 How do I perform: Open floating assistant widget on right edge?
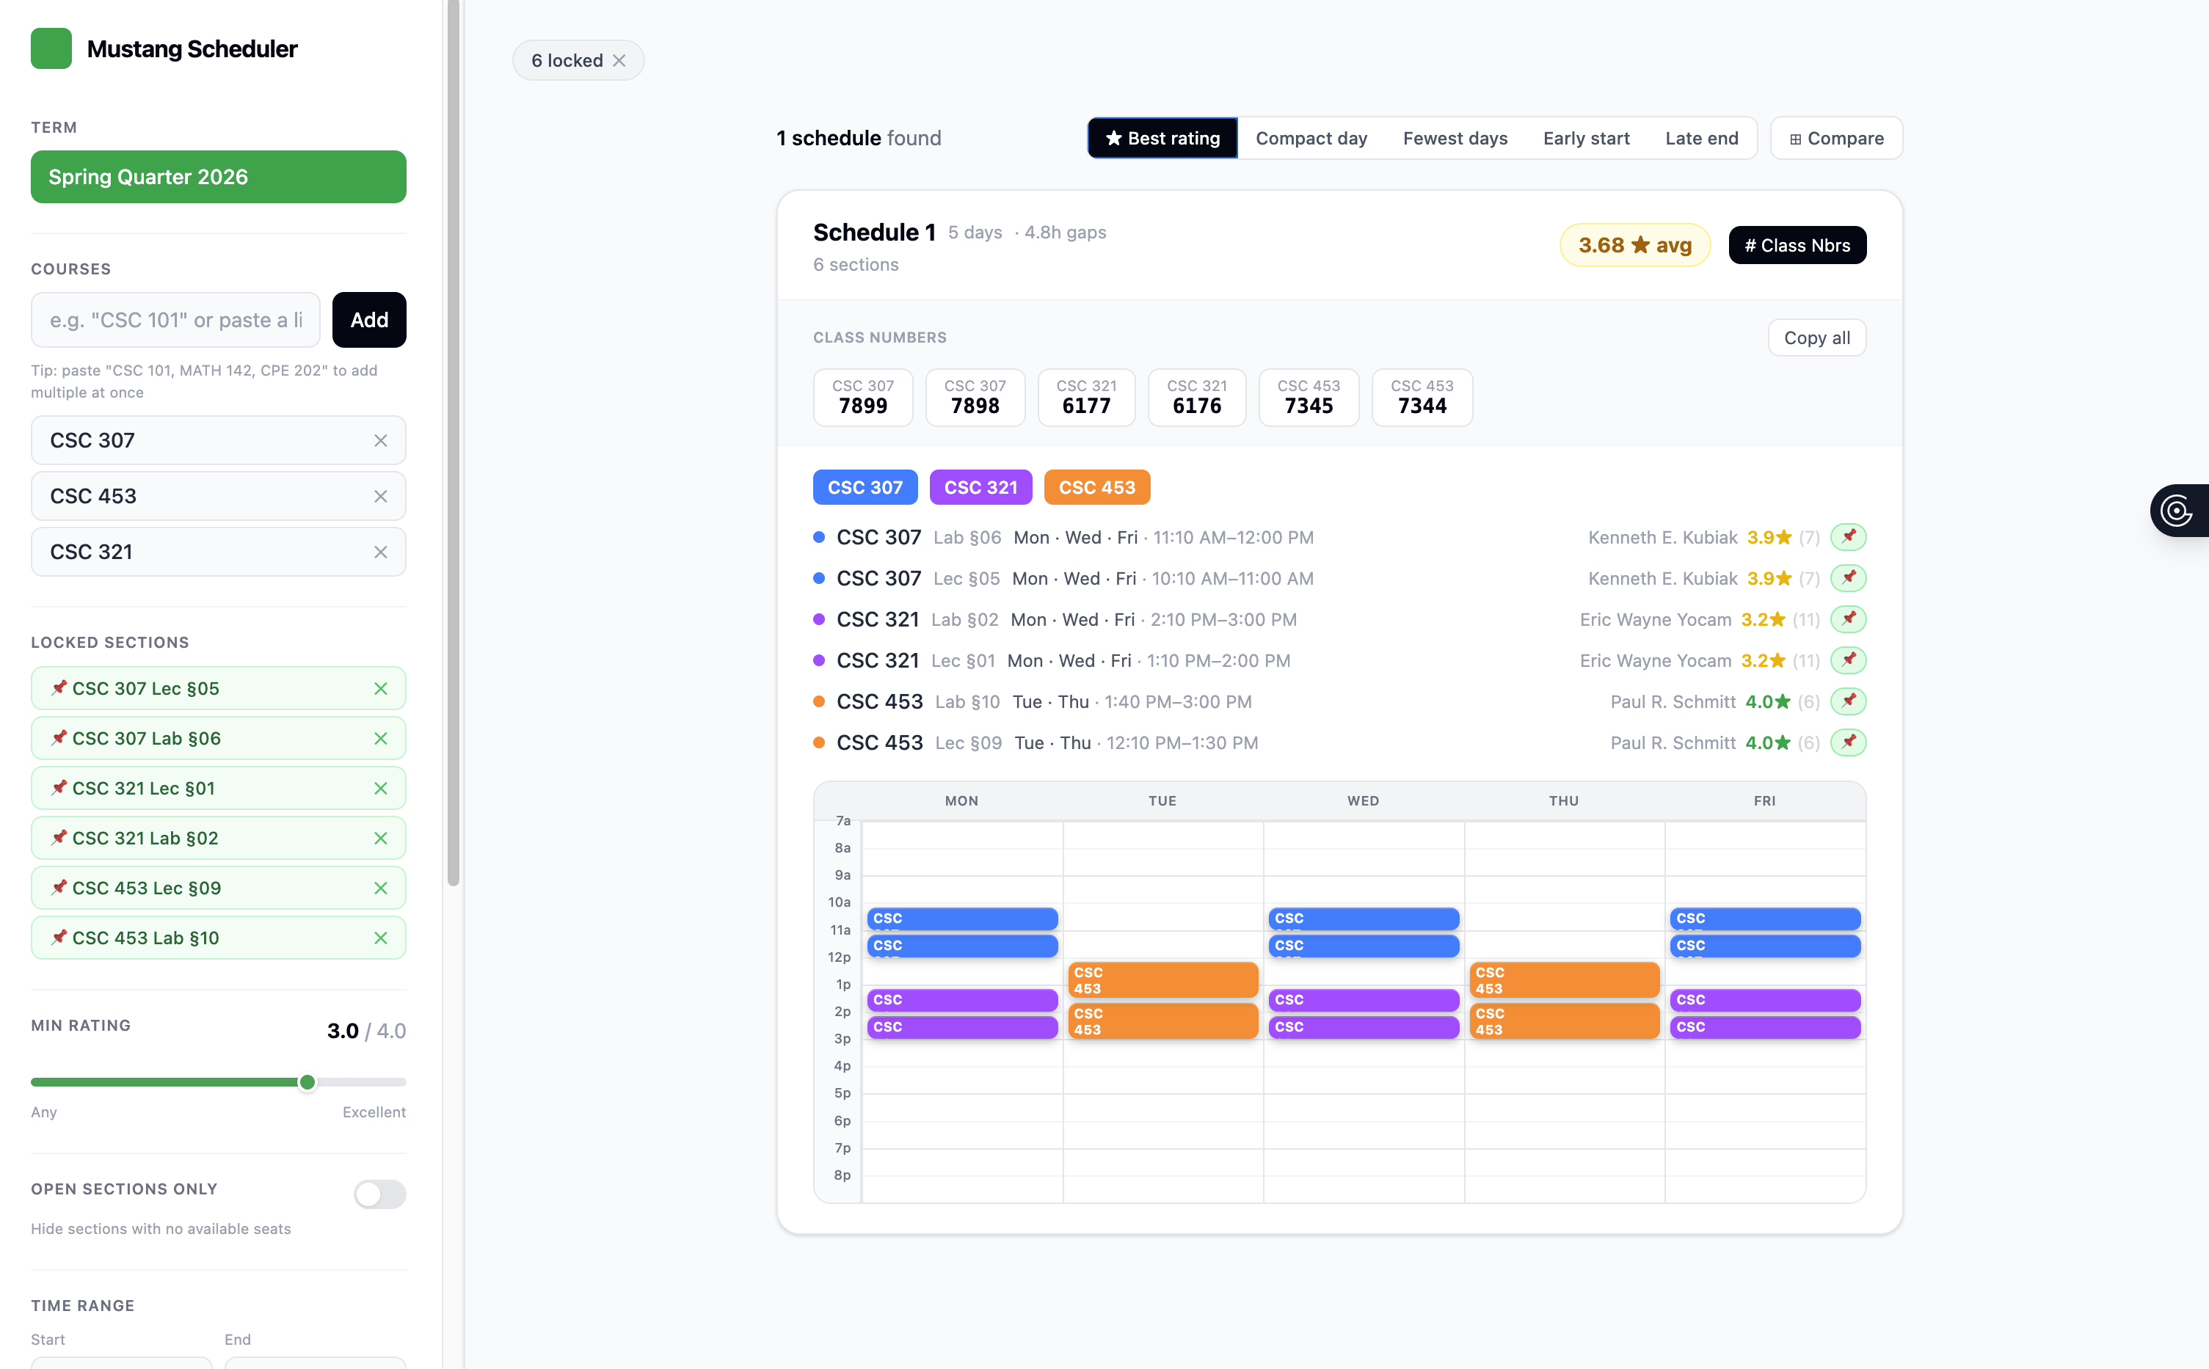click(x=2177, y=511)
